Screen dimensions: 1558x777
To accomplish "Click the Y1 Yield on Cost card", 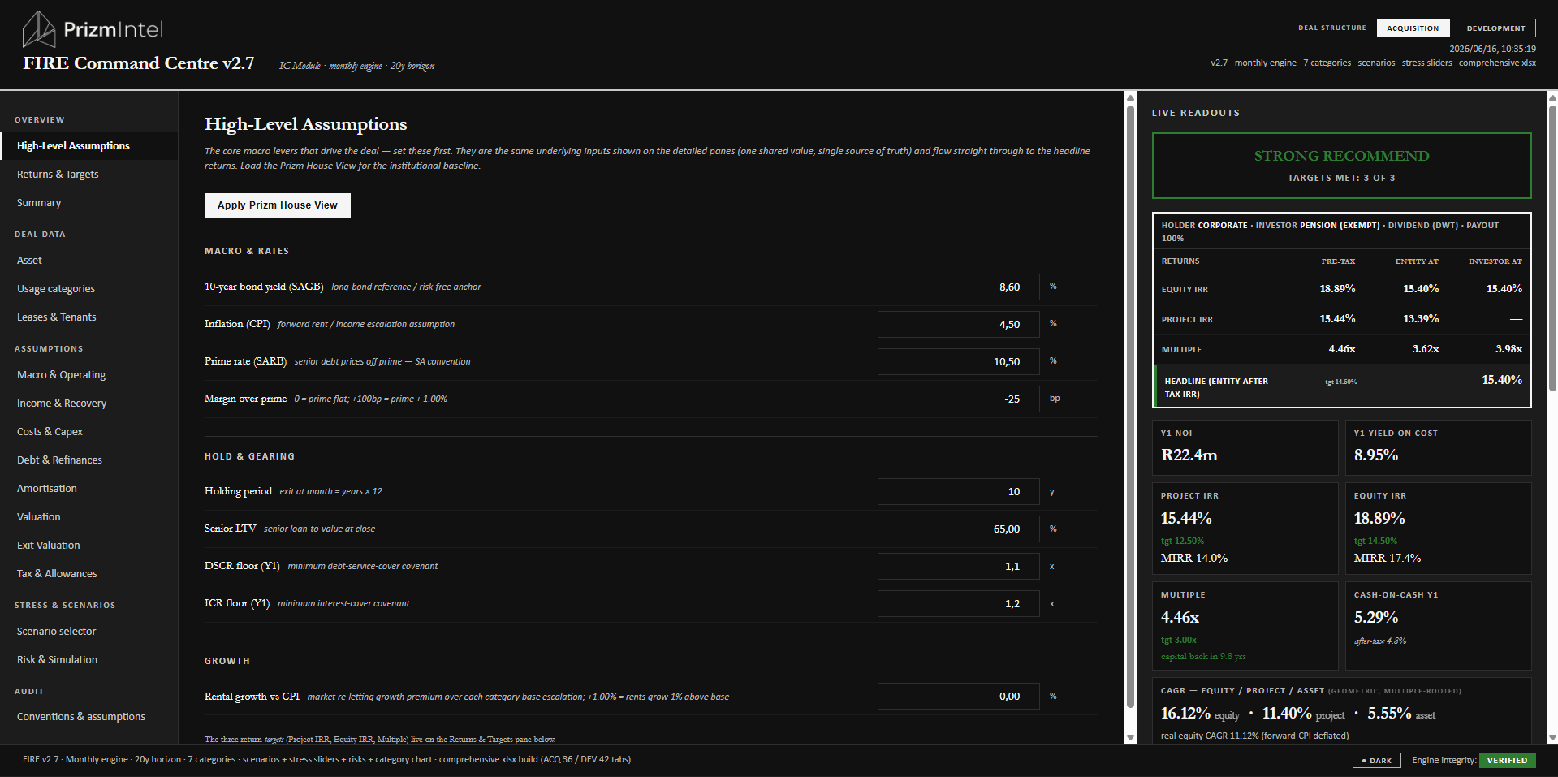I will pos(1438,447).
